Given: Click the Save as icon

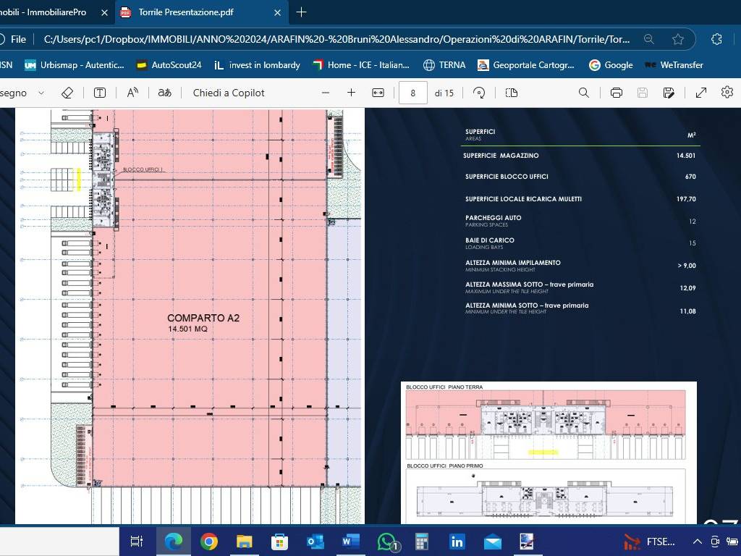Looking at the screenshot, I should pos(669,93).
